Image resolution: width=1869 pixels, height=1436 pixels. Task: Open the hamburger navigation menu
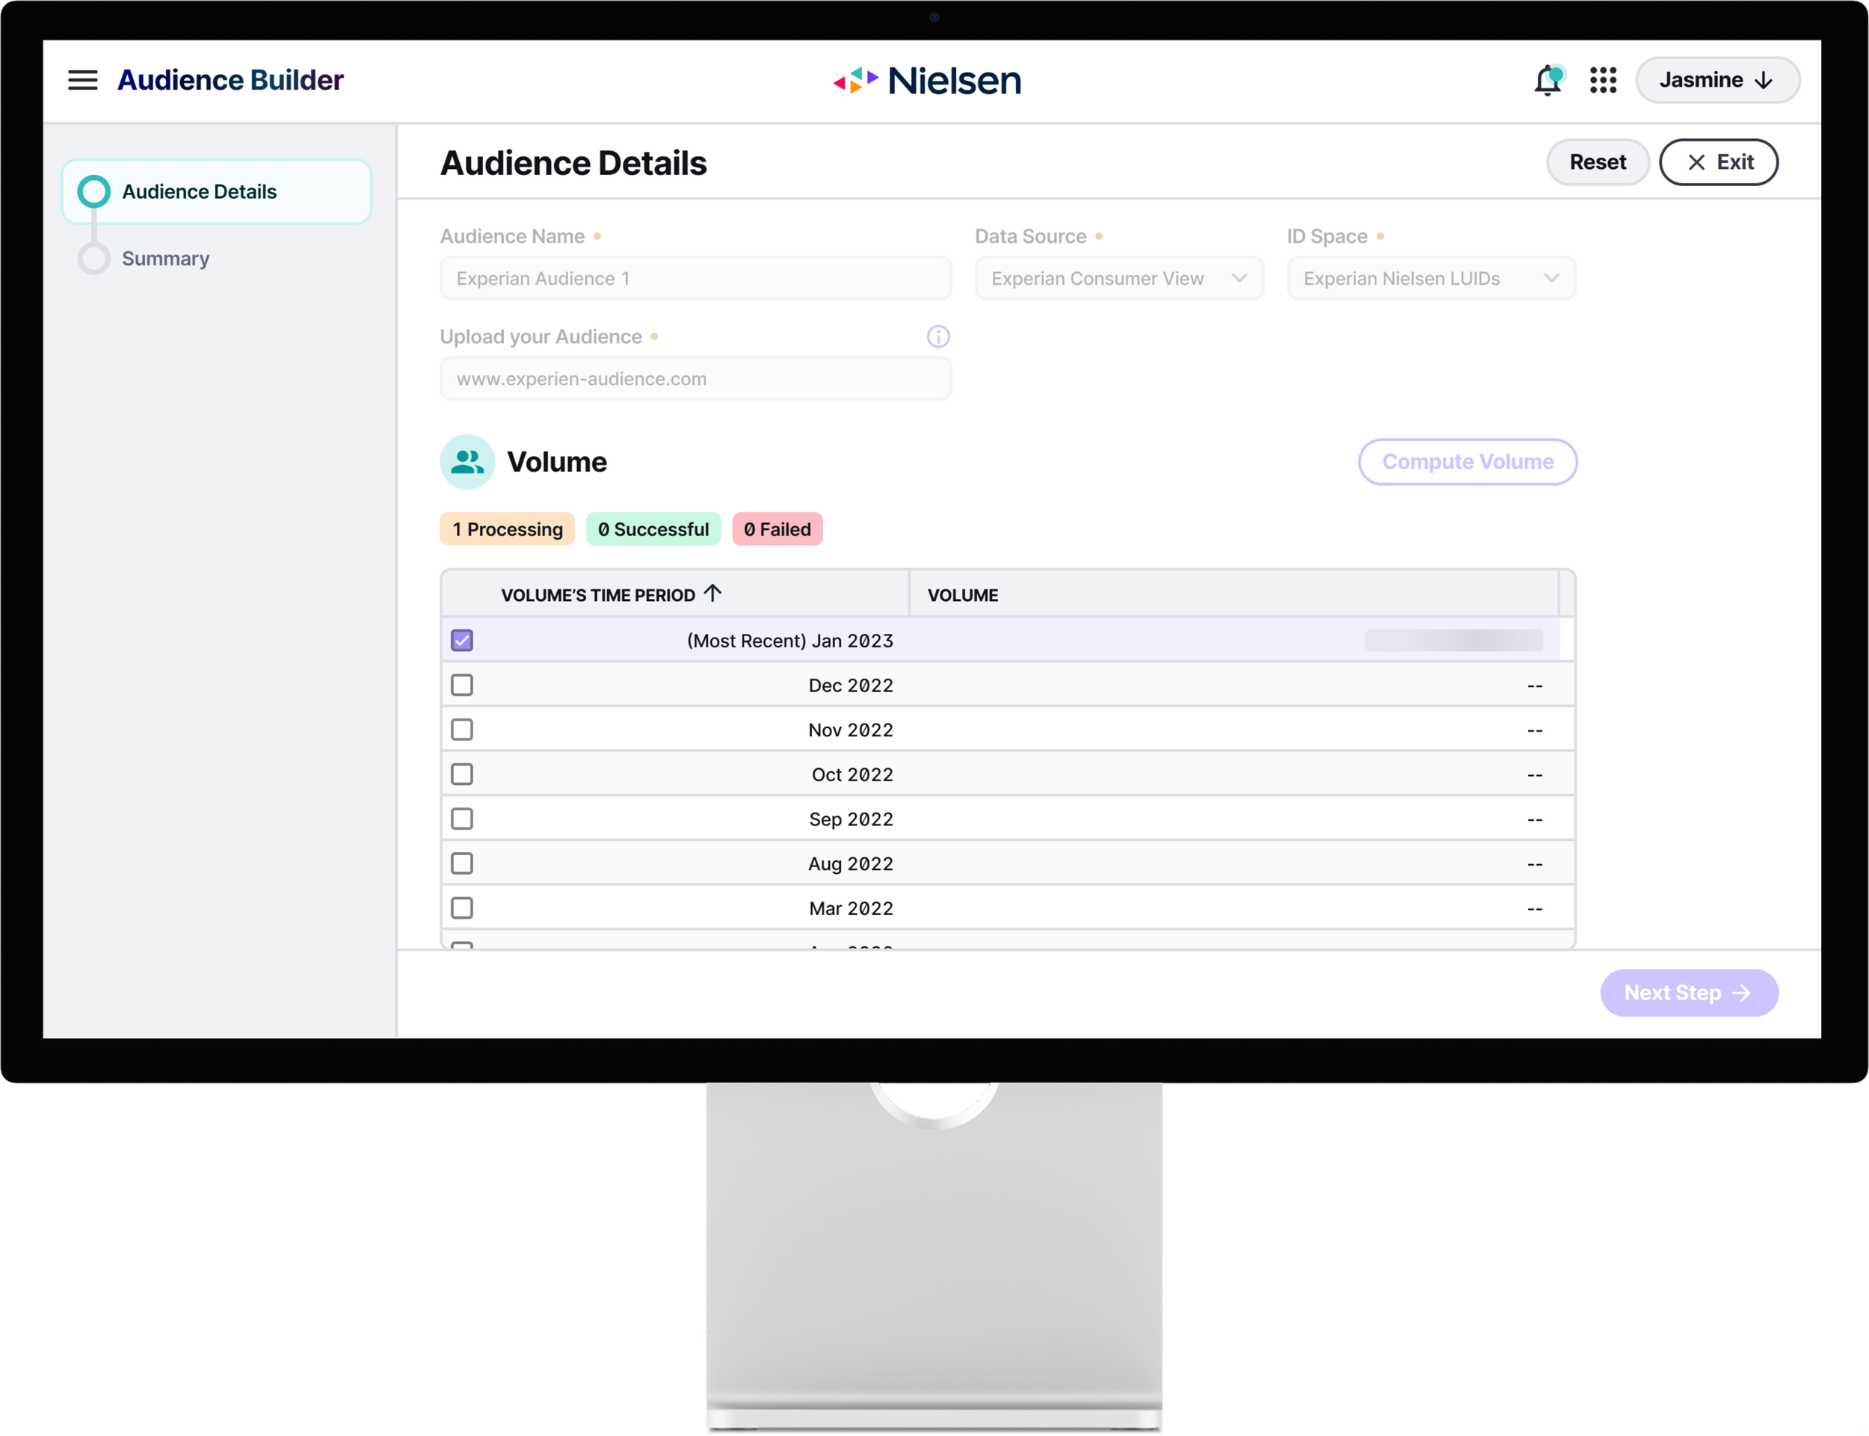tap(82, 80)
